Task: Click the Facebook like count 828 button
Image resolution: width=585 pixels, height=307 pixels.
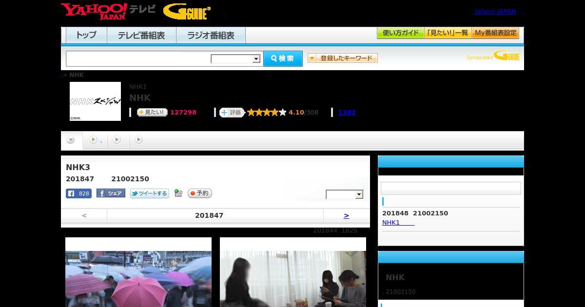Action: (x=78, y=193)
